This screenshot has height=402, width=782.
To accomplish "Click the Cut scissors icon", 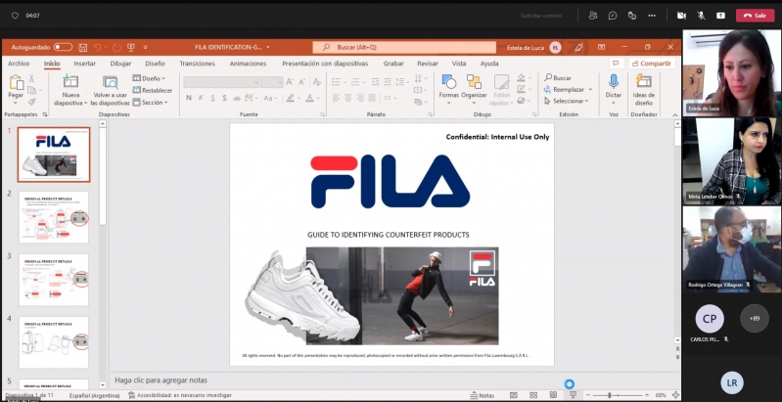I will point(31,78).
